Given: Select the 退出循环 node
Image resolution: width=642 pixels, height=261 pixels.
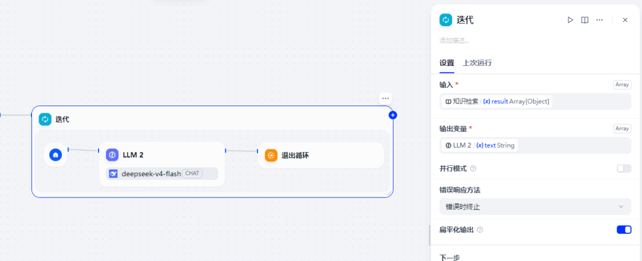Looking at the screenshot, I should (x=321, y=155).
